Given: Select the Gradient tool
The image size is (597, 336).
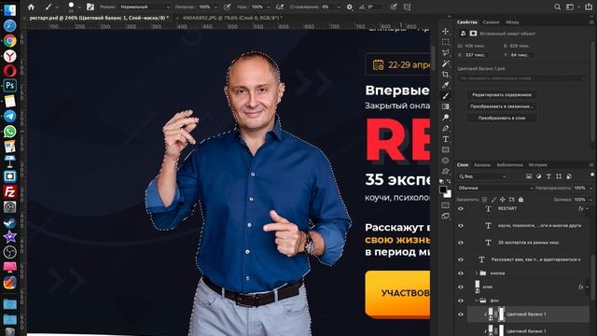Looking at the screenshot, I should 446,106.
